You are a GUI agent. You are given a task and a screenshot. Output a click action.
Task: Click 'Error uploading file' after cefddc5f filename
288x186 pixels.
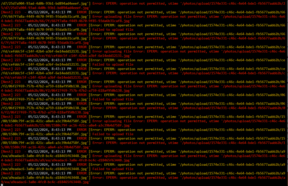pyautogui.click(x=112, y=52)
